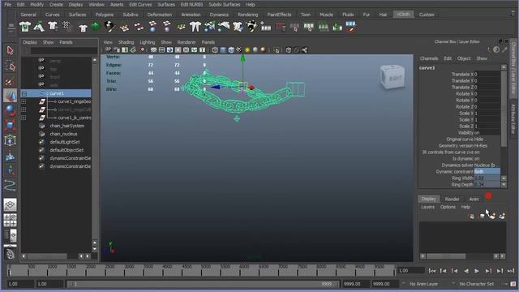Select the arrow Select tool
The height and width of the screenshot is (292, 519).
(10, 50)
